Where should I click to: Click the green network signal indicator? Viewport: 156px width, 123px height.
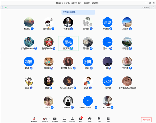(6, 7)
